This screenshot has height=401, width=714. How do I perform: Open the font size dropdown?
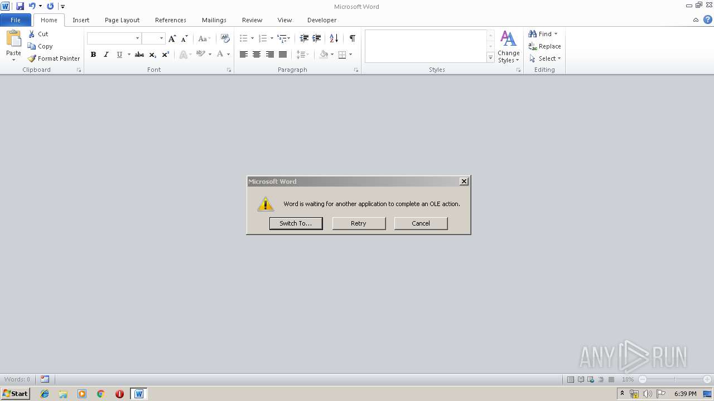(x=161, y=38)
